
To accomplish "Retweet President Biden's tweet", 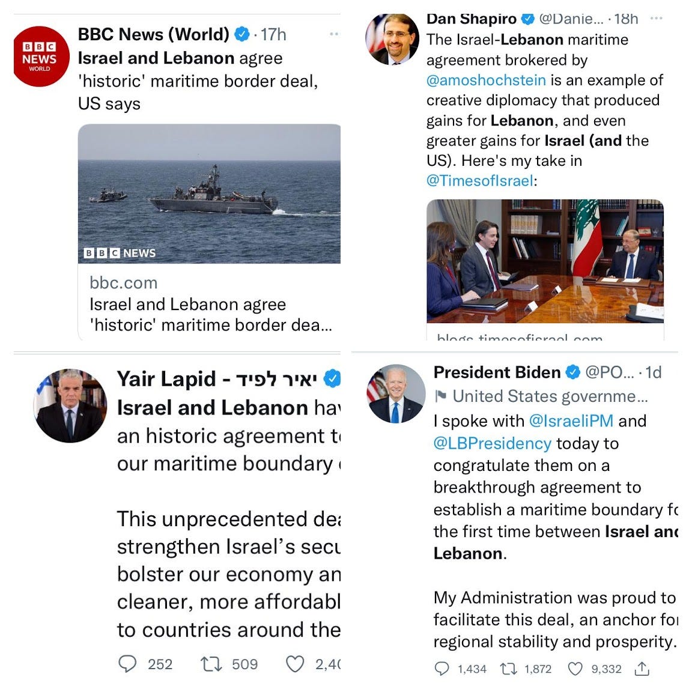I will [x=508, y=669].
